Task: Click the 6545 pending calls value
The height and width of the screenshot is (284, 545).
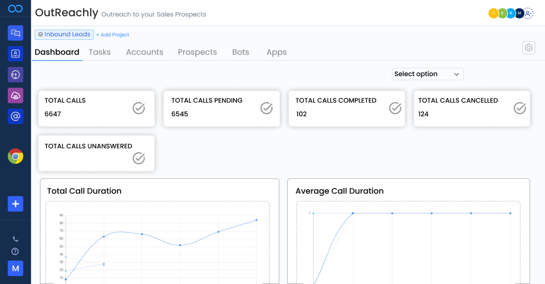Action: (180, 114)
